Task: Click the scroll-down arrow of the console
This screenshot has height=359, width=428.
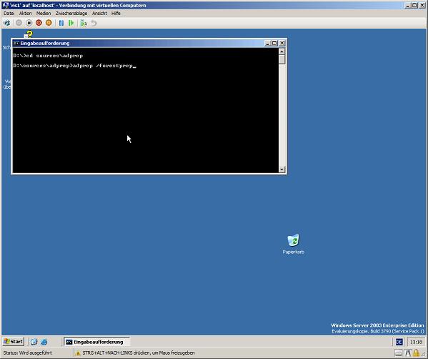Action: click(x=282, y=169)
